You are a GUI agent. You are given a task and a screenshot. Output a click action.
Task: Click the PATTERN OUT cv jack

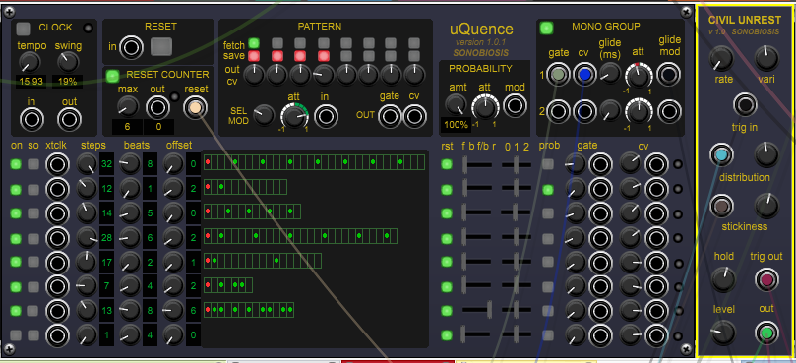click(x=415, y=116)
